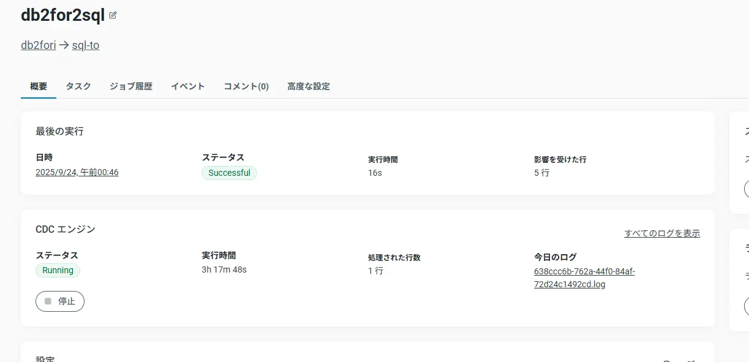Screen dimensions: 749x362
Task: Go to the イベント tab
Action: click(x=188, y=86)
